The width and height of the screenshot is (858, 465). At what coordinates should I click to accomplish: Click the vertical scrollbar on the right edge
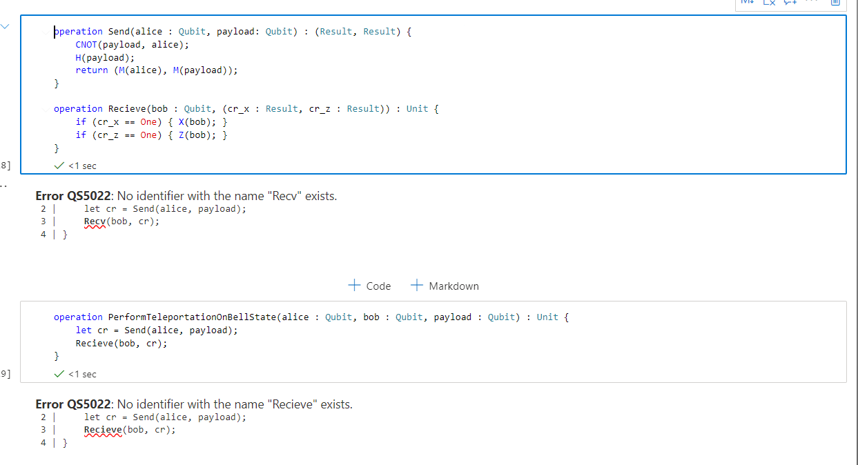855,232
